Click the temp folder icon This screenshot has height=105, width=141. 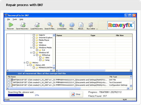[43, 60]
